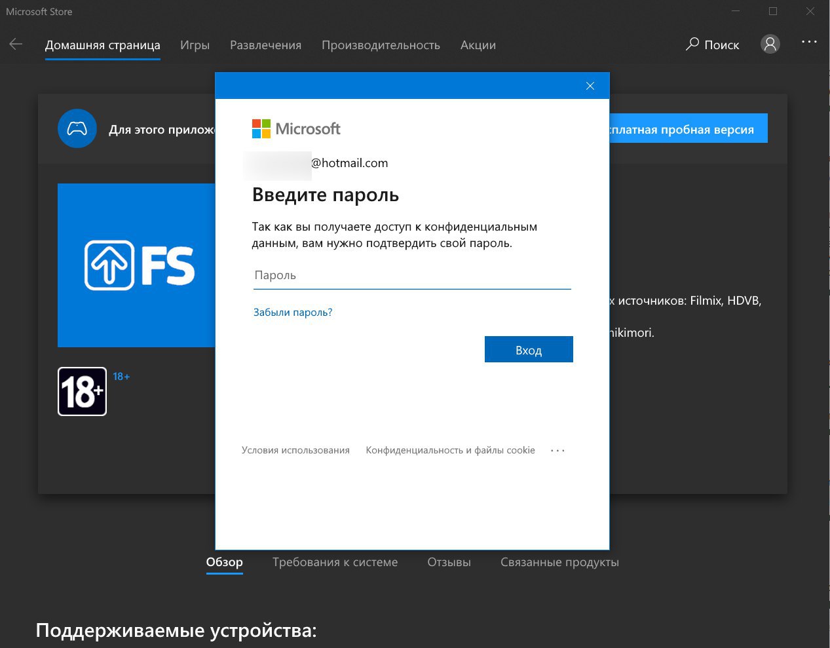830x648 pixels.
Task: Select the Отзывы tab
Action: (449, 562)
